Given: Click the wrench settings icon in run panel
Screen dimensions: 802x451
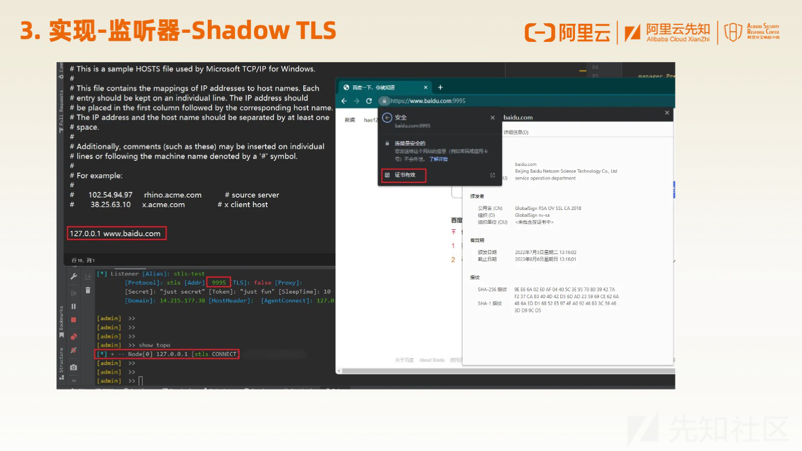Looking at the screenshot, I should [73, 277].
